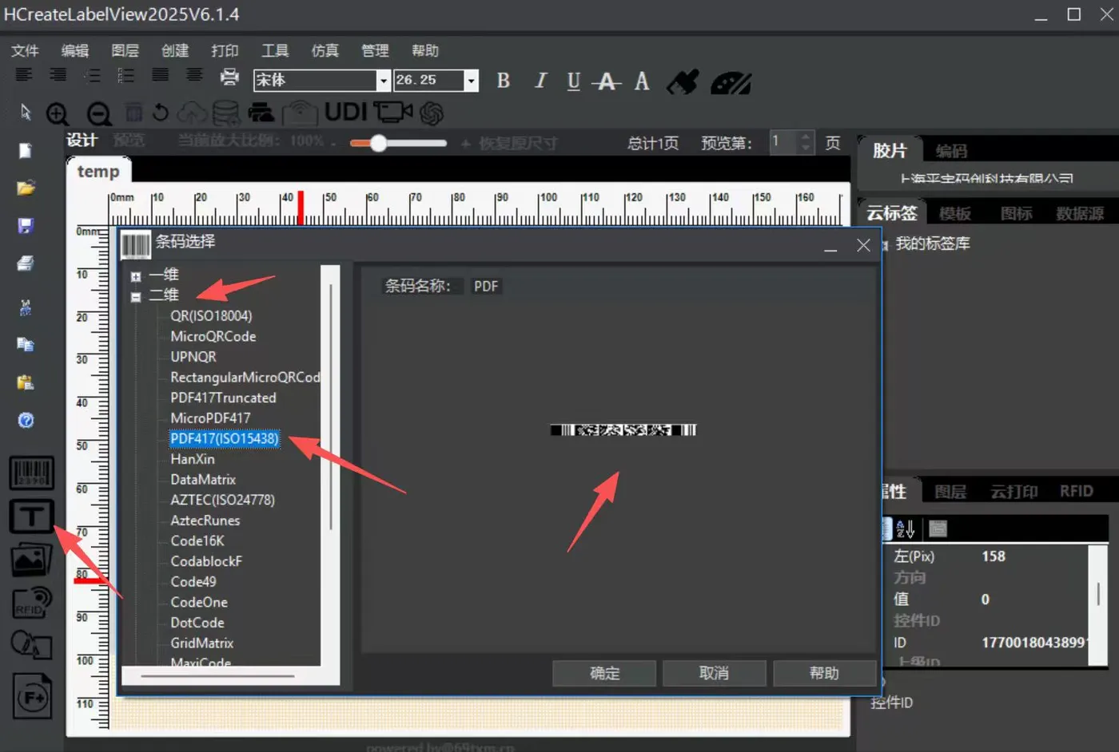Screen dimensions: 1119x752
Task: Click the 确定 button in the barcode dialog
Action: point(604,673)
